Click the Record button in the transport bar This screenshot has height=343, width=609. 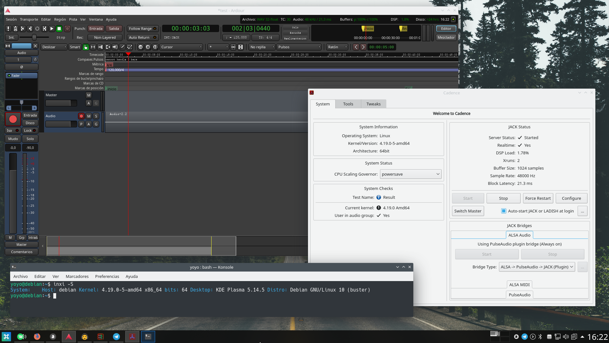coord(67,29)
